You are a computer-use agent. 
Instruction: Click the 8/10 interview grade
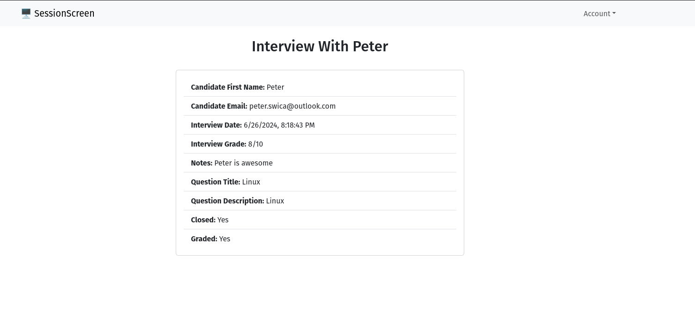coord(256,144)
